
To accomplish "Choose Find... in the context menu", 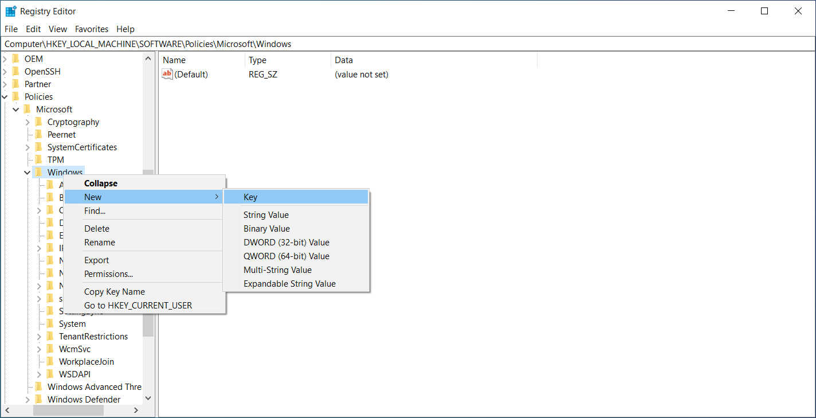I will (x=144, y=210).
